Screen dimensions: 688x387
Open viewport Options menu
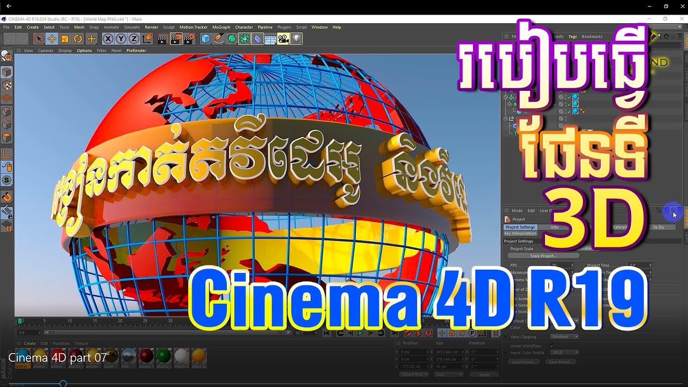[x=84, y=51]
